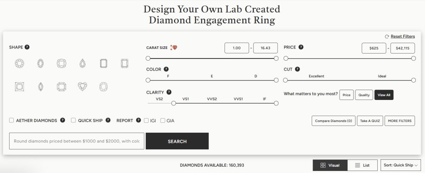This screenshot has height=173, width=425.
Task: Click the Shape help question mark icon
Action: coord(27,47)
